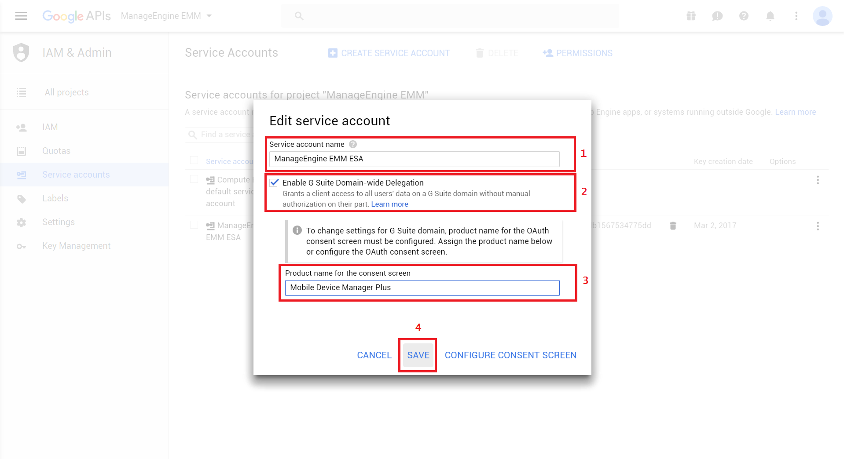This screenshot has width=844, height=459.
Task: Open options menu for Compute default service account
Action: coord(818,180)
